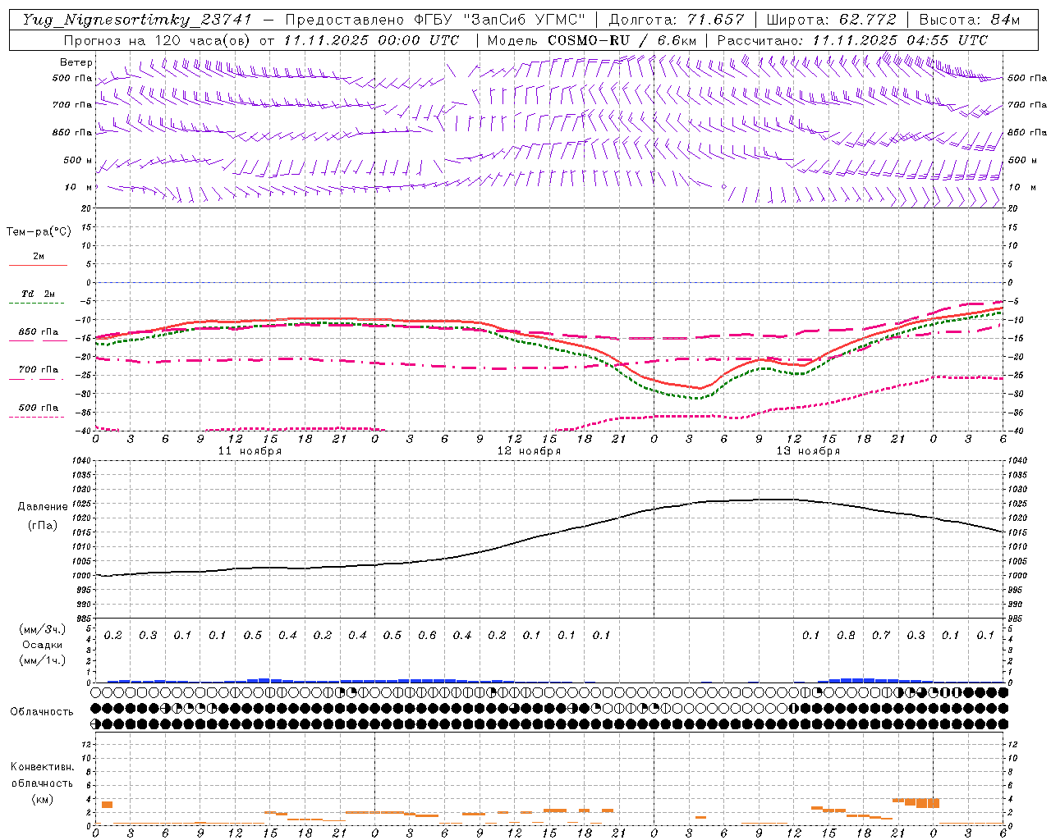Click the Ветер panel label
Viewport: 1051px width, 840px height.
pyautogui.click(x=76, y=62)
